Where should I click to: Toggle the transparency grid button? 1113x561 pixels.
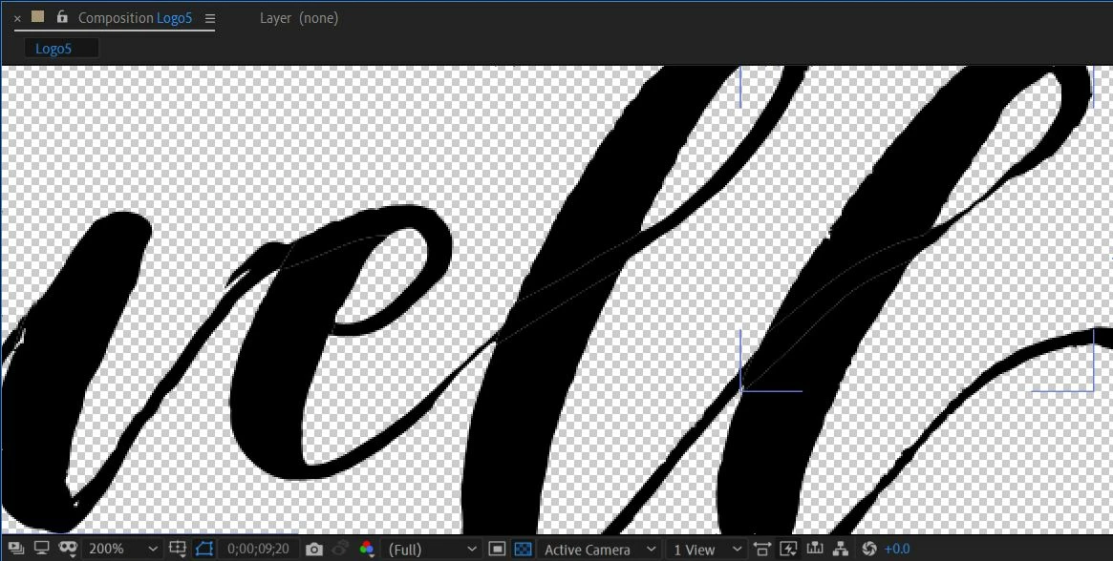[x=524, y=549]
